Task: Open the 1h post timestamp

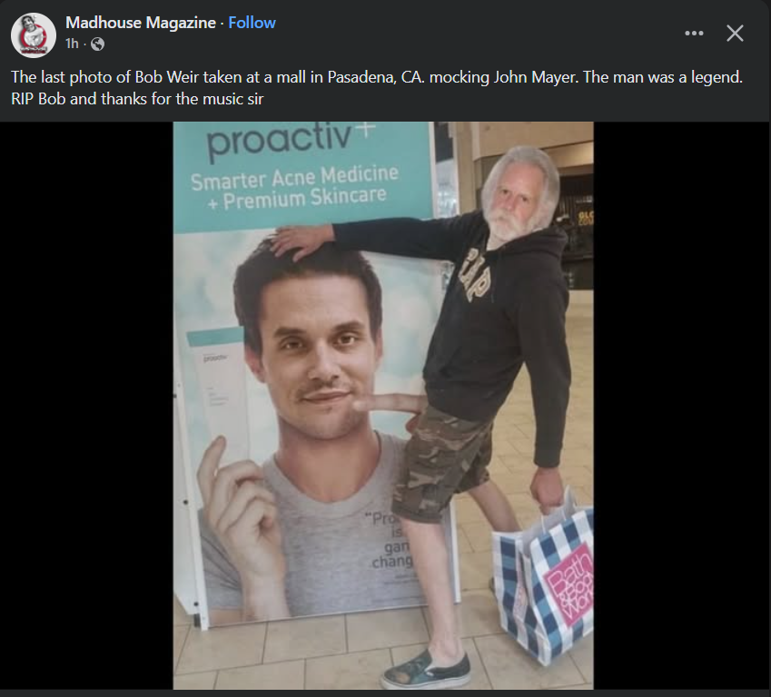Action: 72,44
